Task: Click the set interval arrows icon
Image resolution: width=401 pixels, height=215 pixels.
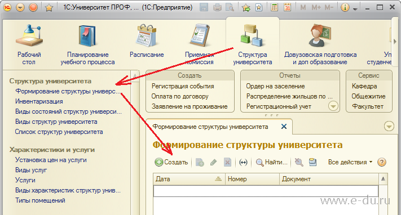Action: point(243,162)
